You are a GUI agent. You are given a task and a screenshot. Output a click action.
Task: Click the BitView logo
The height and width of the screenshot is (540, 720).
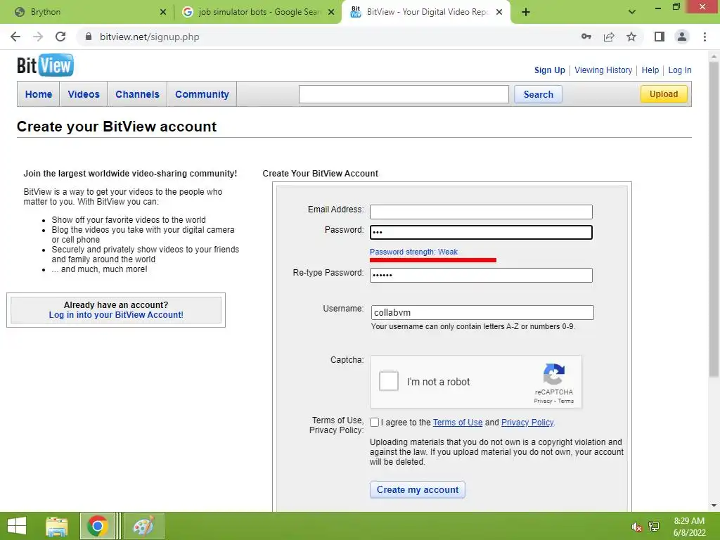pos(45,65)
